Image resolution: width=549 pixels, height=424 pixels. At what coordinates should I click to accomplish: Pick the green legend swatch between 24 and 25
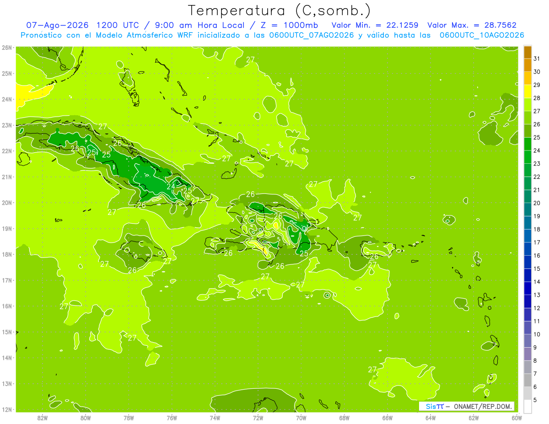coord(527,144)
